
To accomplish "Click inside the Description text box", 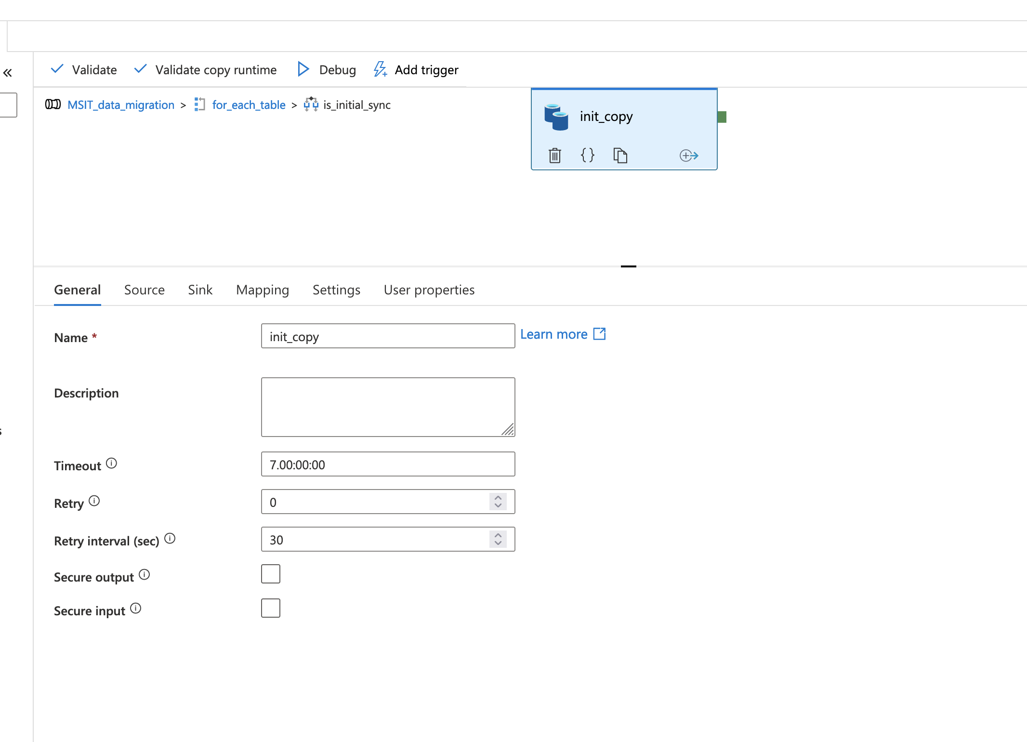I will pyautogui.click(x=388, y=406).
